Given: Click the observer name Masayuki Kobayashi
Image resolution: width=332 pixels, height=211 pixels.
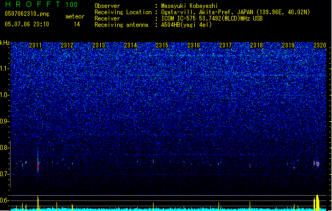Looking at the screenshot, I should tap(189, 6).
